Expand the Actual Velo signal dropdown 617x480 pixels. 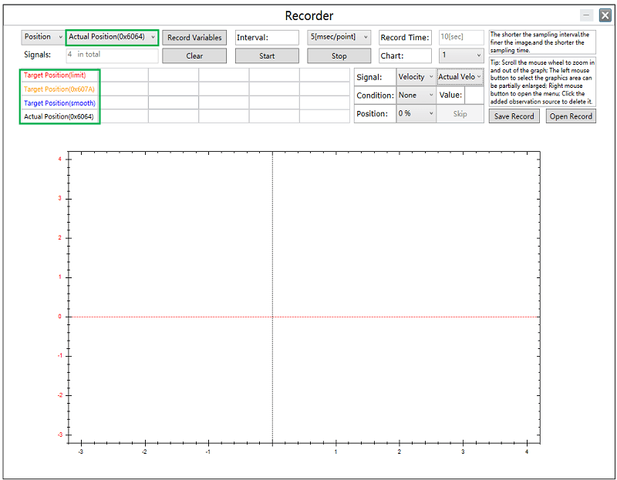(x=460, y=77)
